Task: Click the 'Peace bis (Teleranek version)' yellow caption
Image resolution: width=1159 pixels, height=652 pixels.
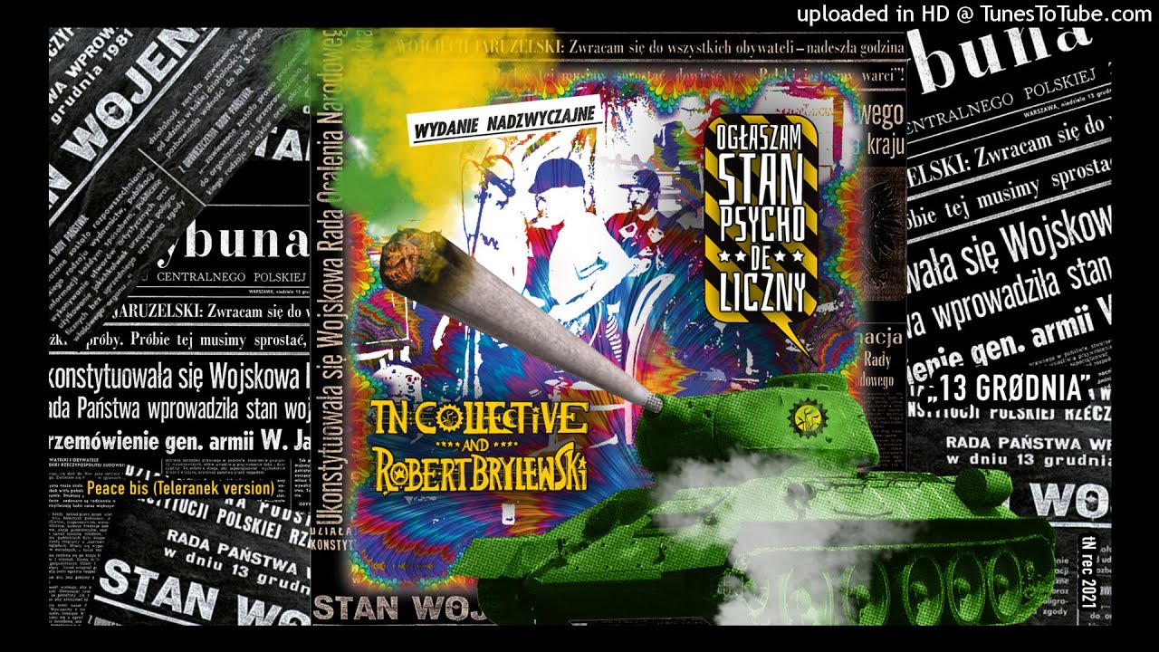Action: [x=180, y=488]
